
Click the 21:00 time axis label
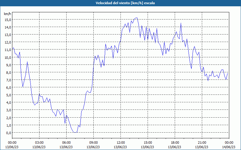click(202, 143)
